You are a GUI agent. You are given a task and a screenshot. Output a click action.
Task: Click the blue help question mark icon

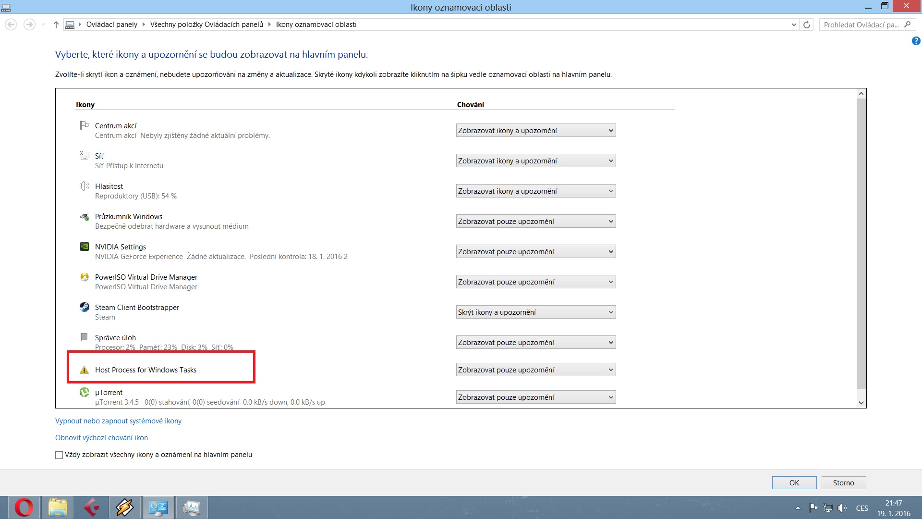point(916,41)
